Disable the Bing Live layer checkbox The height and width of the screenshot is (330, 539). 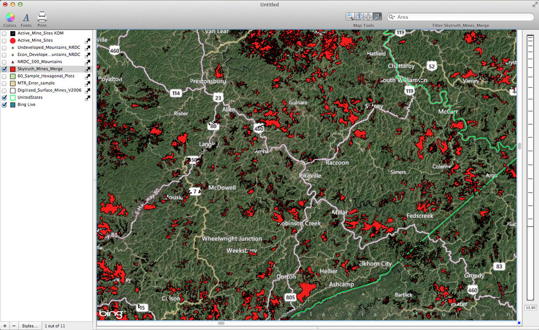coord(5,105)
